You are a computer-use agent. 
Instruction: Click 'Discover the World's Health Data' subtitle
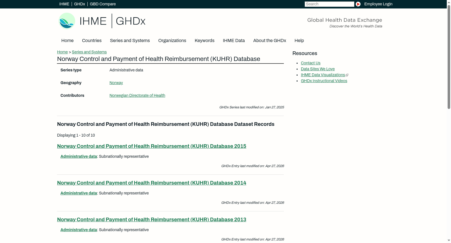(356, 26)
